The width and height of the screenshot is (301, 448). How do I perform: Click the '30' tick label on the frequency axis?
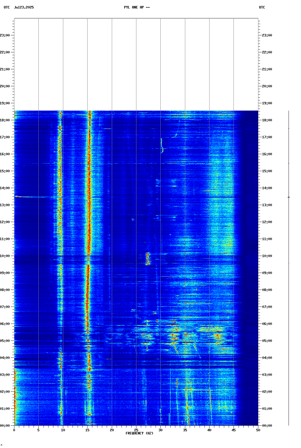(160, 430)
